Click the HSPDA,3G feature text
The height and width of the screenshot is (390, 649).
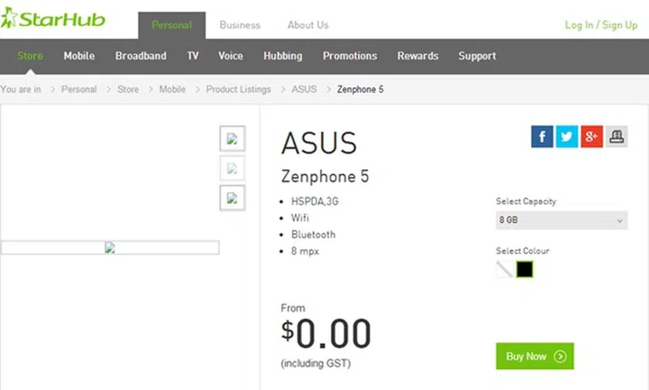(x=315, y=202)
